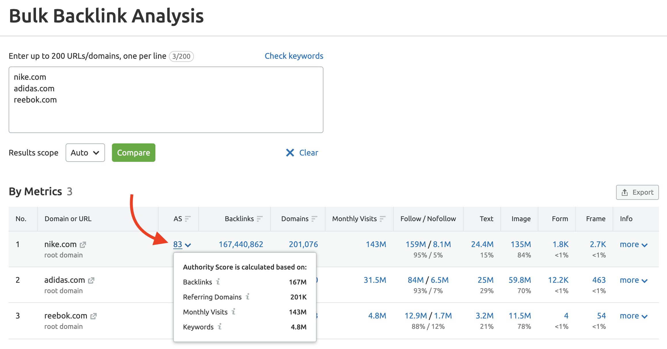Image resolution: width=667 pixels, height=349 pixels.
Task: Open adidas.com external link icon
Action: pos(91,280)
